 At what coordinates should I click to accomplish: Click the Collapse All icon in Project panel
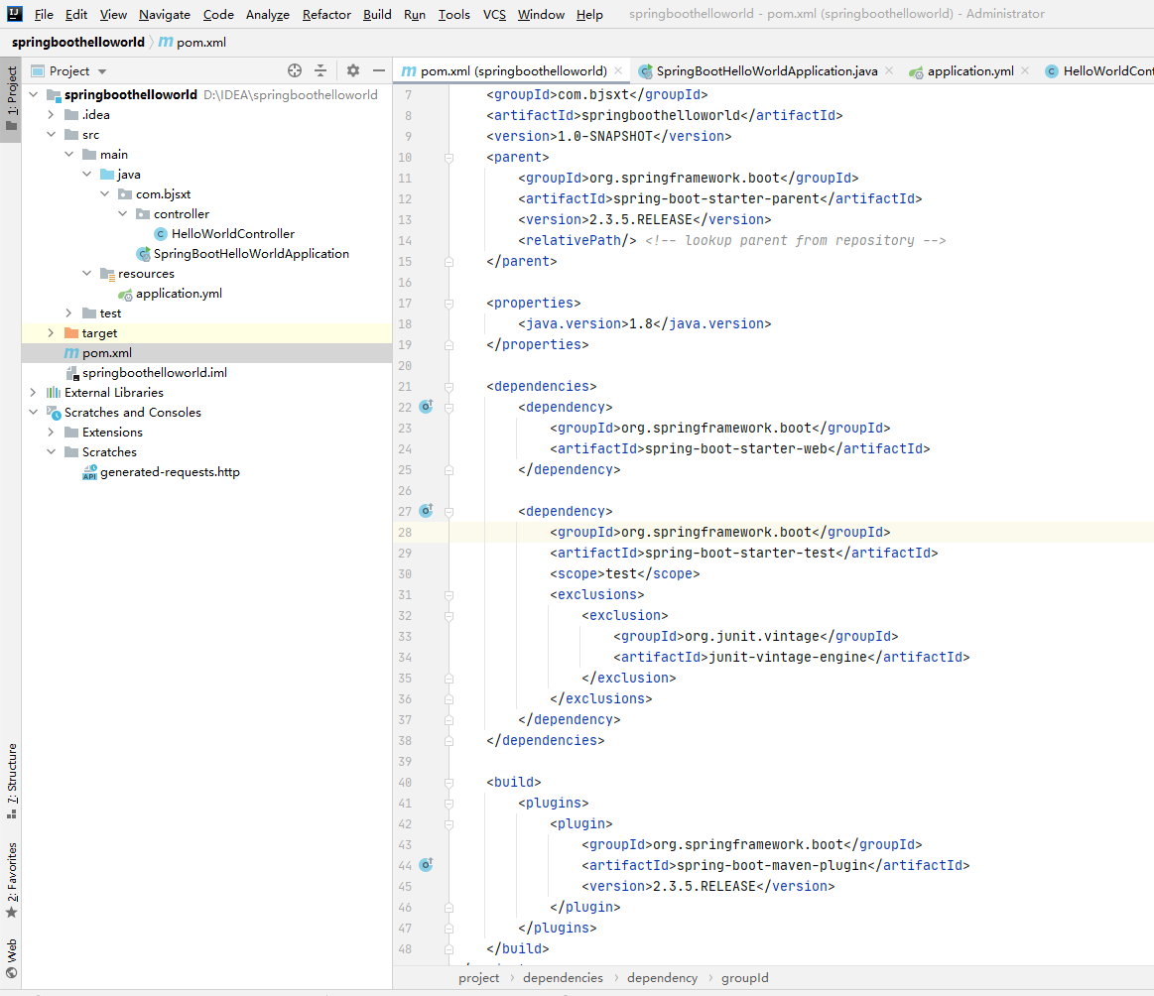tap(321, 70)
